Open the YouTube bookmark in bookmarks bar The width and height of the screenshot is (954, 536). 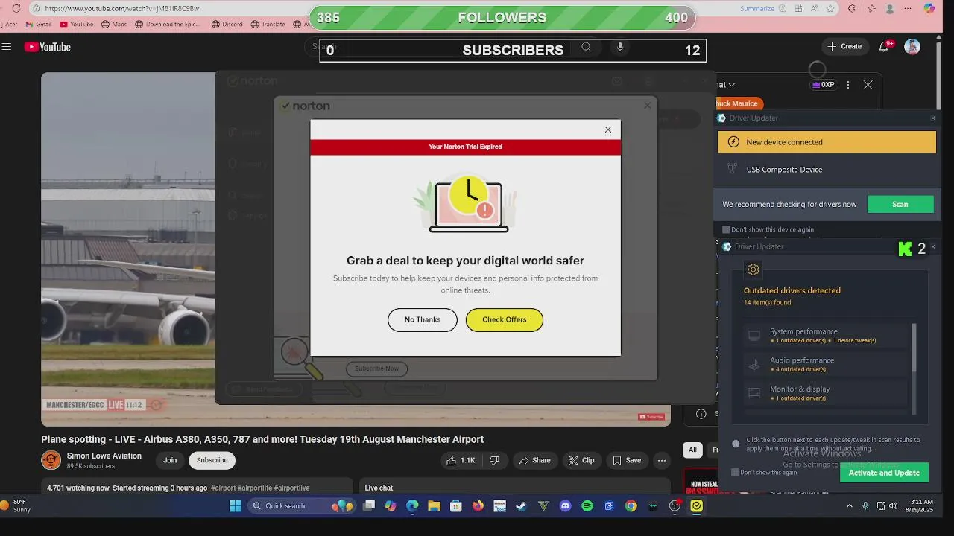[x=76, y=24]
